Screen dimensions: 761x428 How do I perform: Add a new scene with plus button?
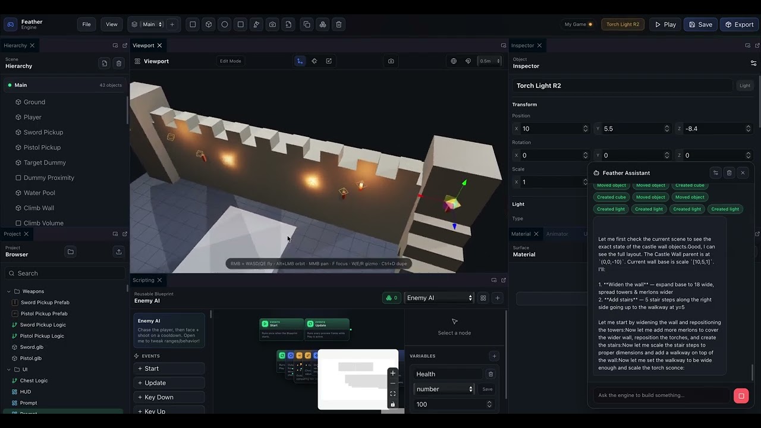pyautogui.click(x=172, y=24)
